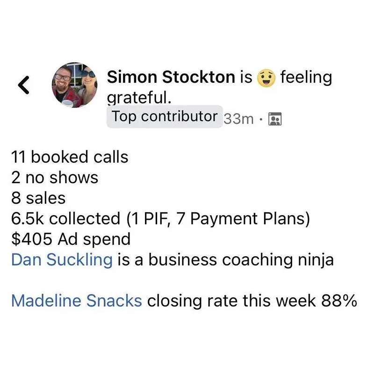Click the "(1 PIF, 7 Payment Plans)" text
This screenshot has height=374, width=374.
218,219
